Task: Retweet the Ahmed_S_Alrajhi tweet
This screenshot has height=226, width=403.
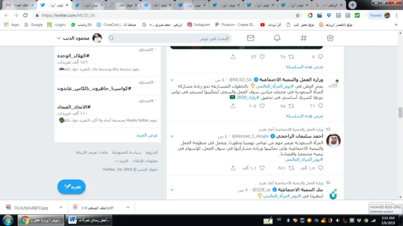Action: click(291, 168)
